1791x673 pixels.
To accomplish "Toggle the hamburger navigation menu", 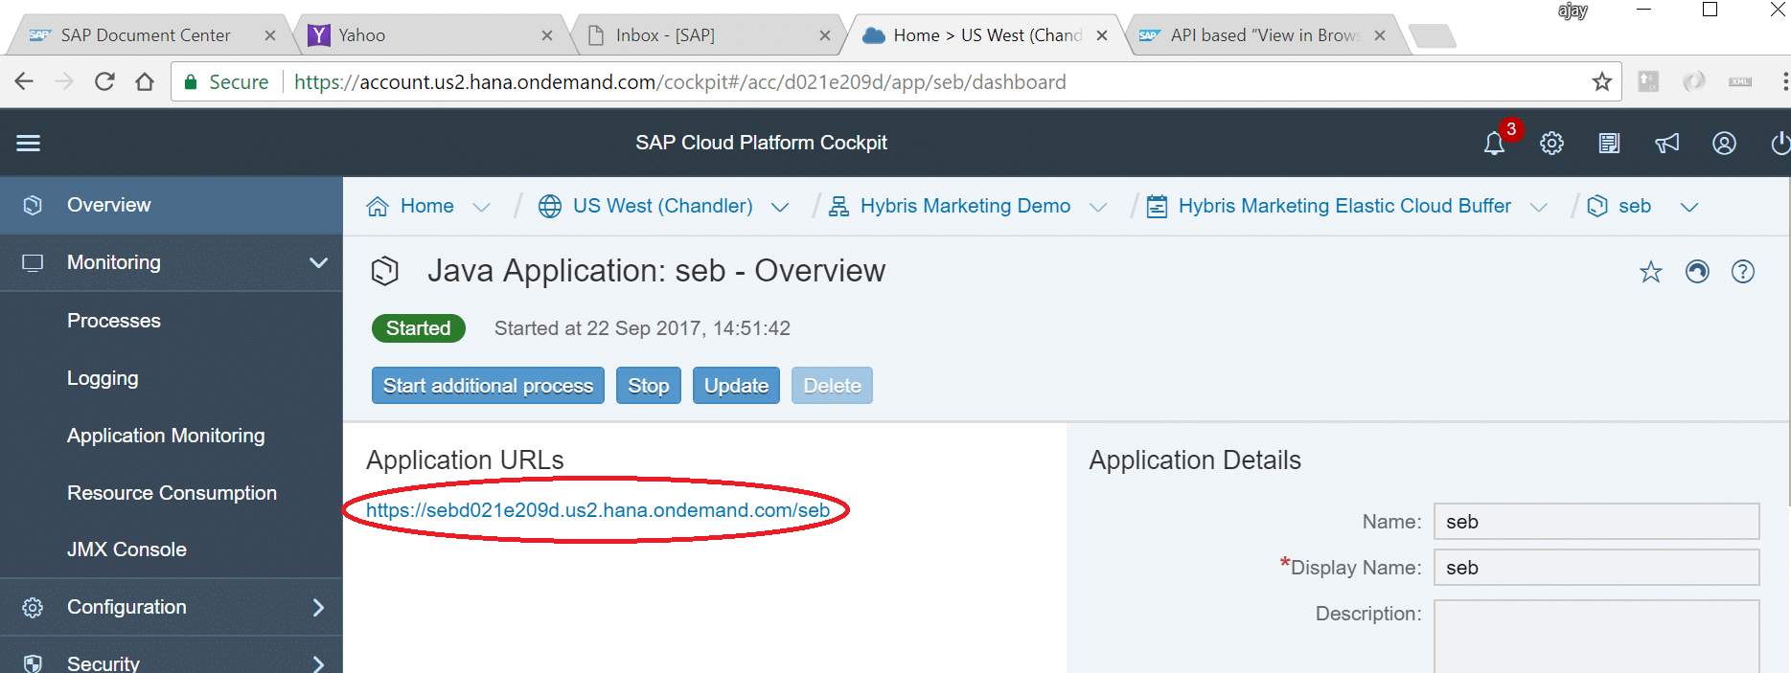I will pyautogui.click(x=29, y=144).
